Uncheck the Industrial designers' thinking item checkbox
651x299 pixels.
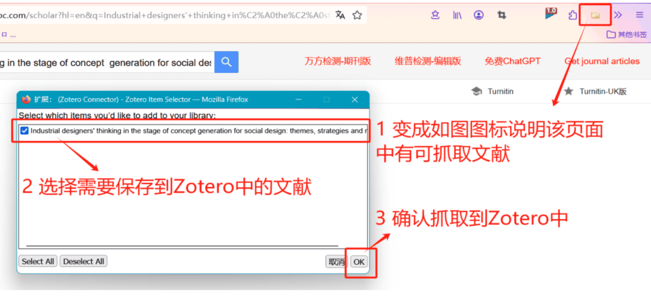(25, 131)
